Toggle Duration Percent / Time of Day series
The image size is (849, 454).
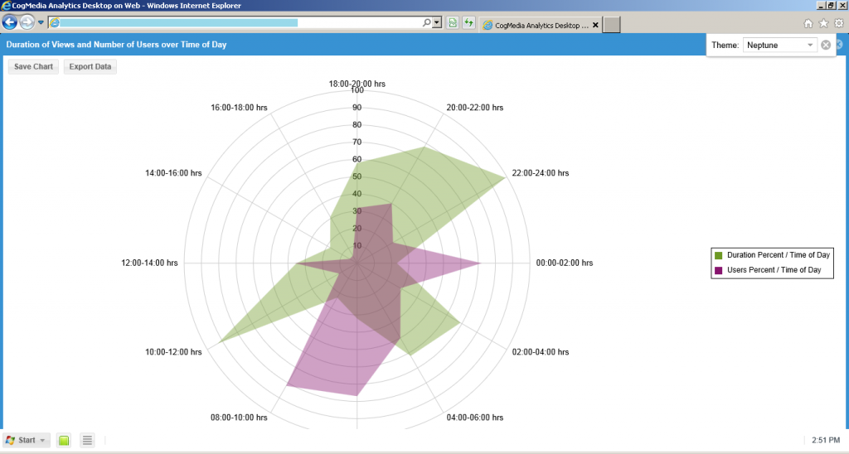771,255
